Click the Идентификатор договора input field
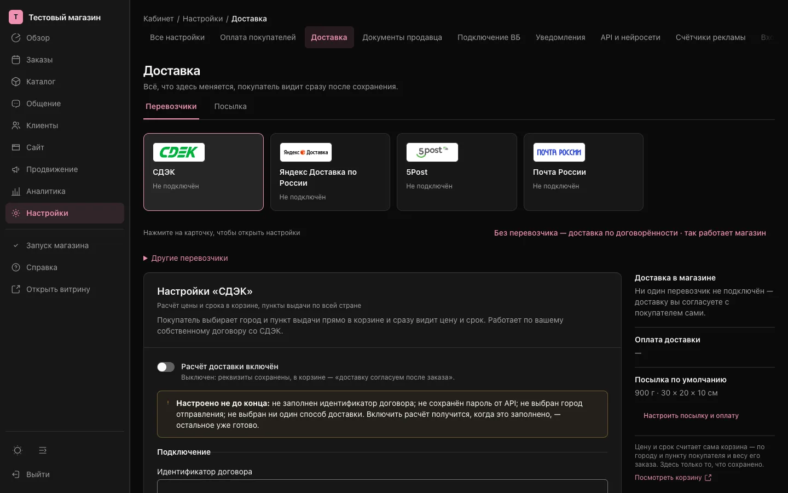Screen dimensions: 788x493 coord(383,486)
